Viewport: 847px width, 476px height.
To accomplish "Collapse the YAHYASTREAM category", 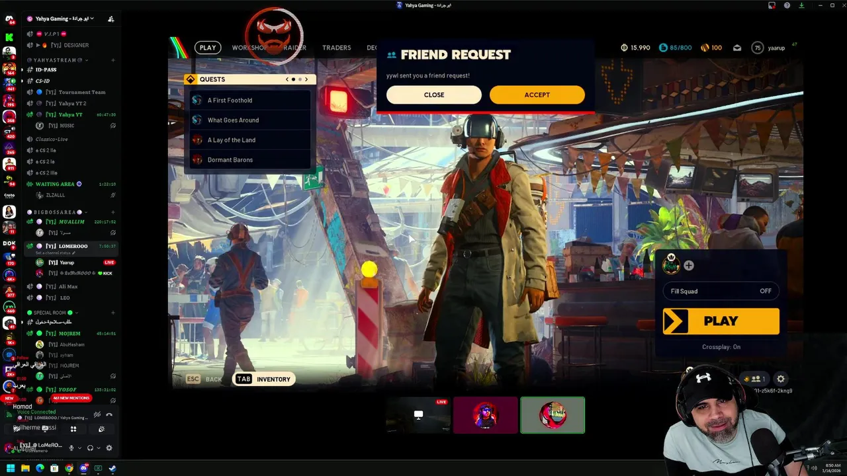I will tap(57, 60).
